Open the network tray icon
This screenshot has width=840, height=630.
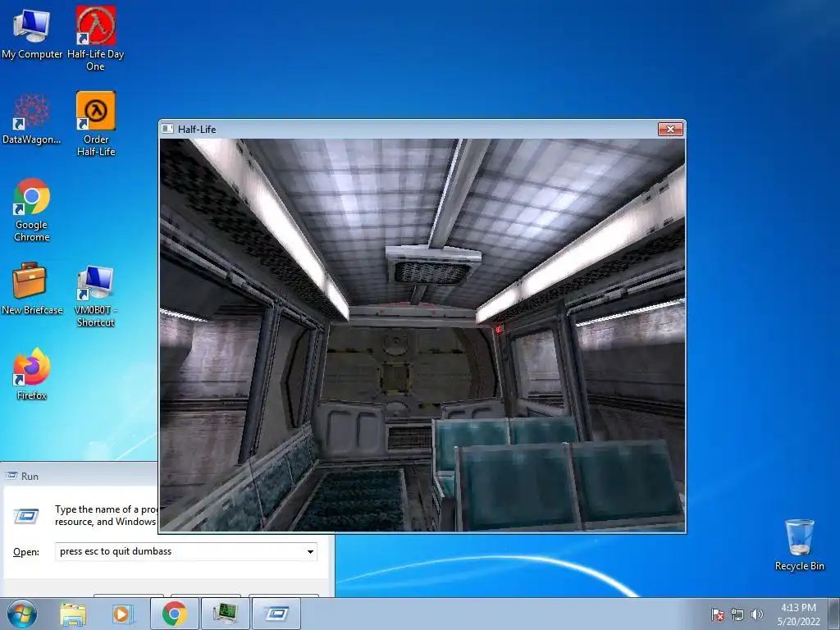coord(737,614)
